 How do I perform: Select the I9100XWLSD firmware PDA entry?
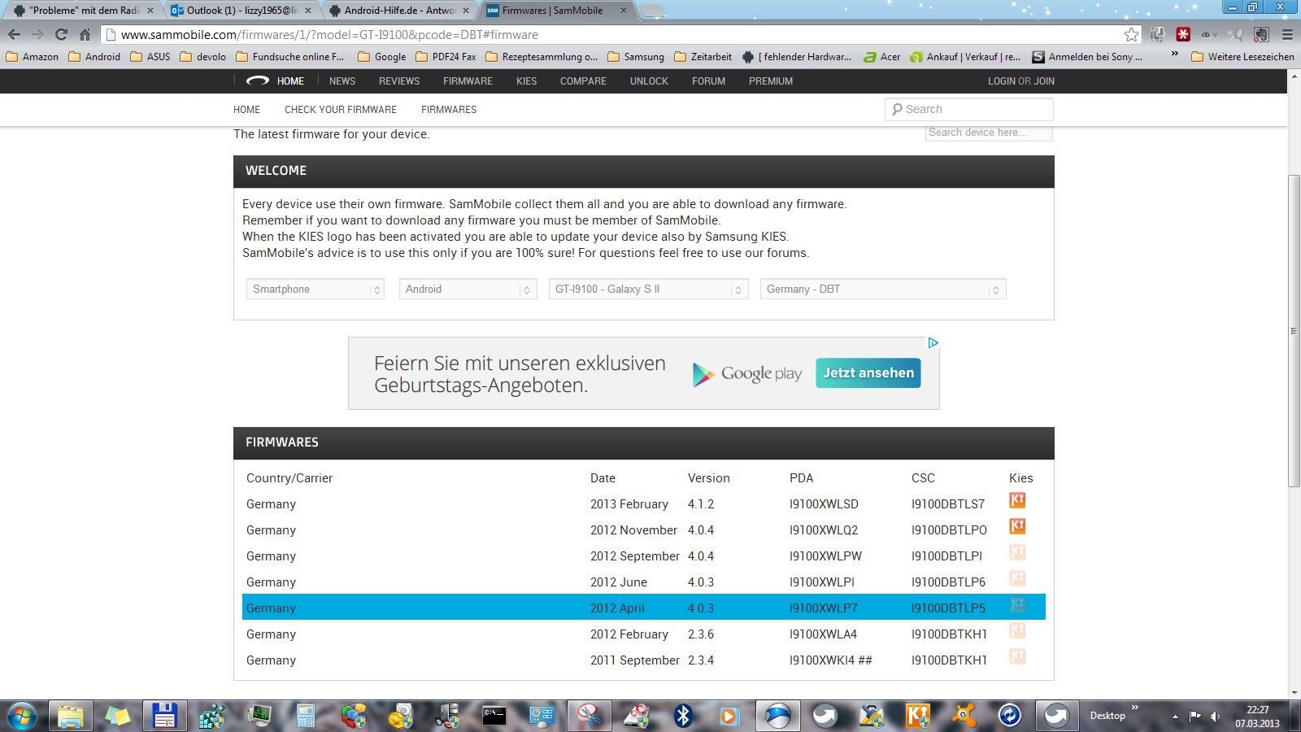coord(824,504)
